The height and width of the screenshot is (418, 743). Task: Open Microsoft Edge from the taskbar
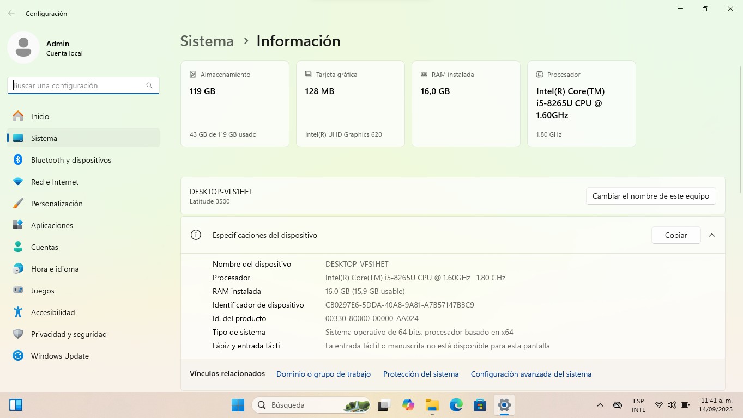(456, 405)
